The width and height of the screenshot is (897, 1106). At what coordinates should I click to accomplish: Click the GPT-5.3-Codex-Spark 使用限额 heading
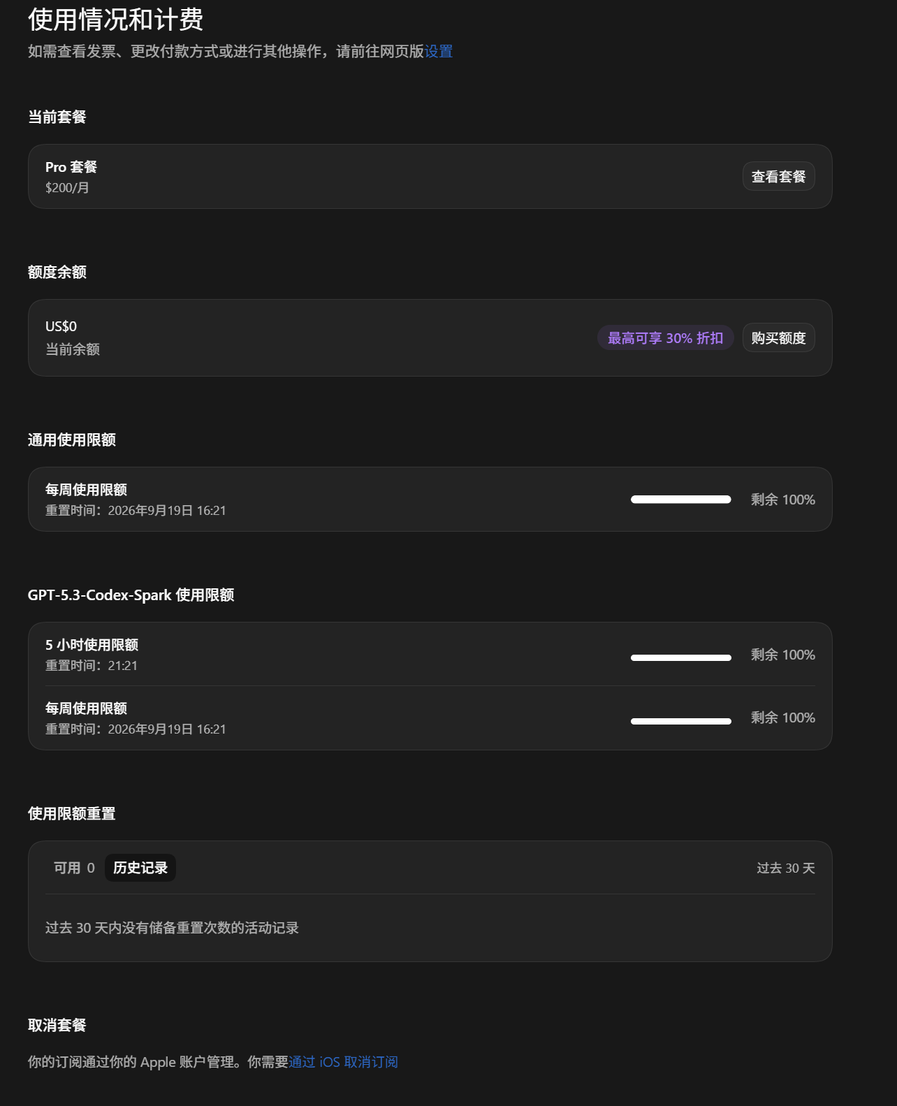pos(131,595)
